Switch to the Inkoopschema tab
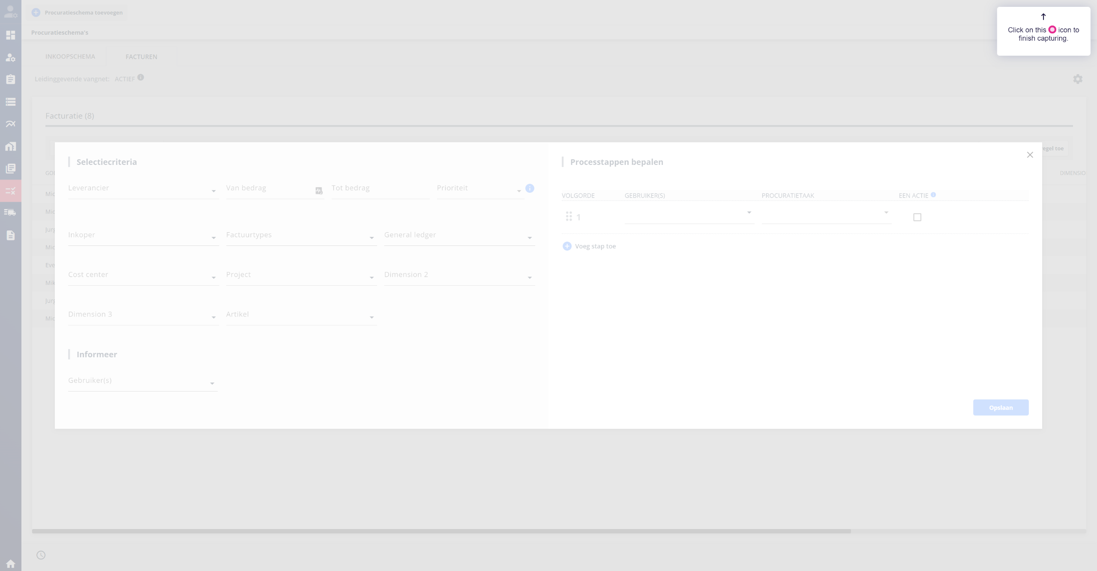The width and height of the screenshot is (1097, 571). pyautogui.click(x=70, y=57)
